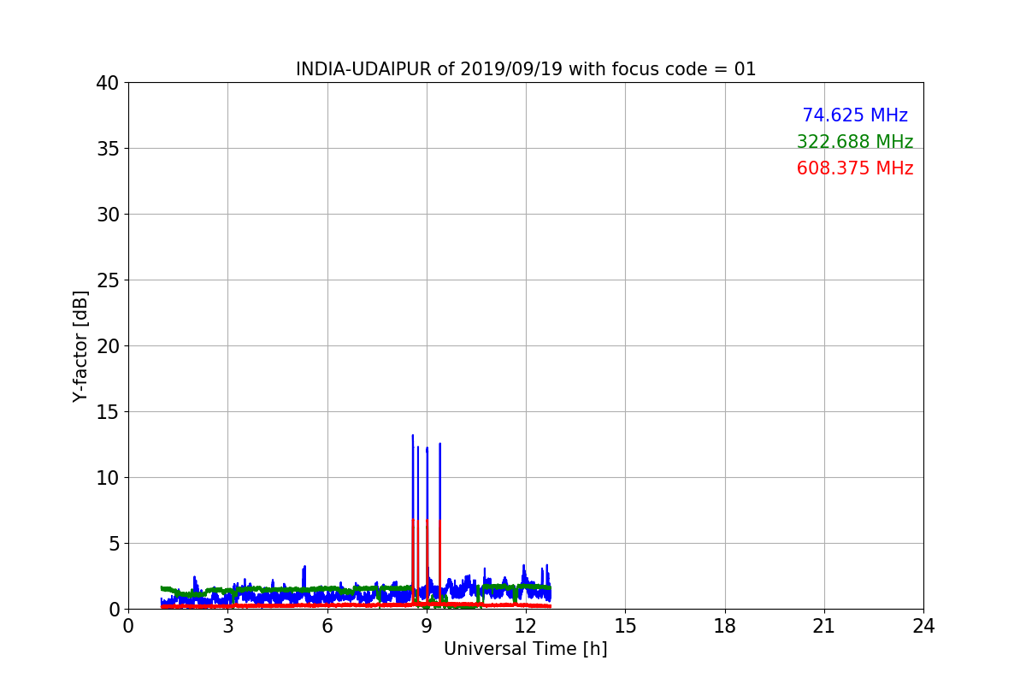This screenshot has width=1026, height=684.
Task: Click the y-axis tick label 5
Action: point(114,544)
